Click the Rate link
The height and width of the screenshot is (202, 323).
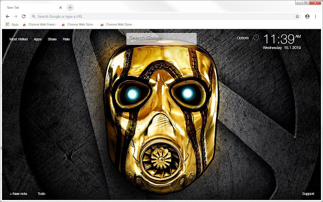pyautogui.click(x=66, y=39)
